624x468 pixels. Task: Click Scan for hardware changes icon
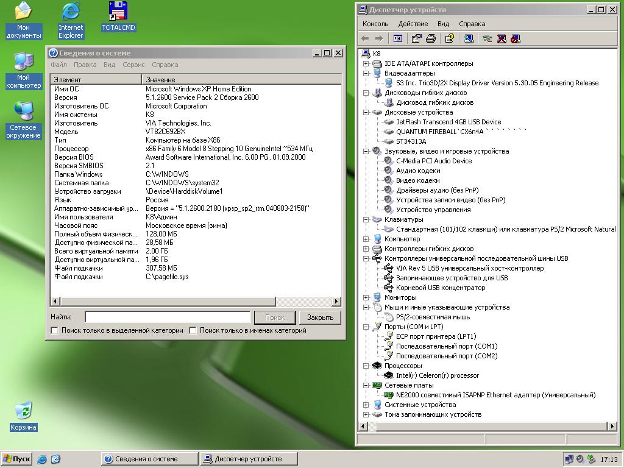[x=469, y=38]
